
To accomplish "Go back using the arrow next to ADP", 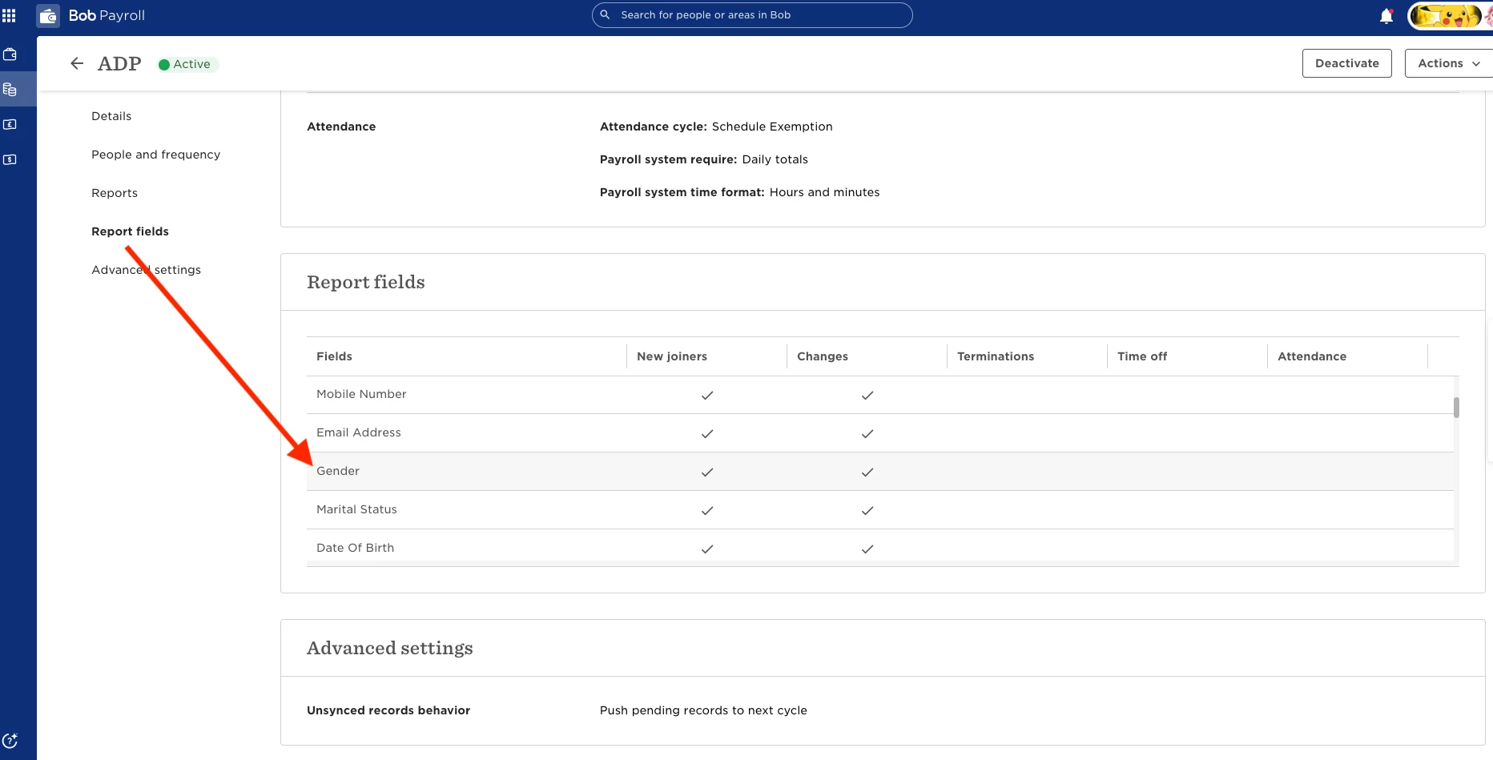I will click(x=77, y=63).
